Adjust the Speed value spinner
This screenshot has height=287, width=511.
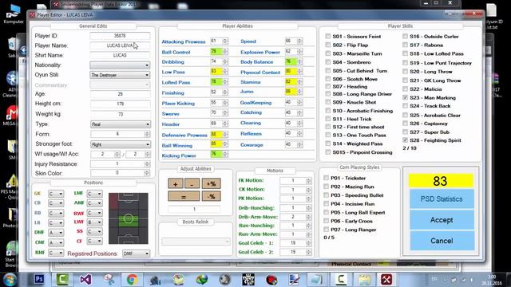[x=299, y=41]
